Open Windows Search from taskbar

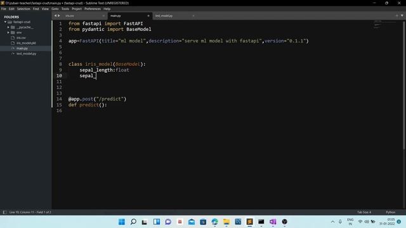click(133, 222)
